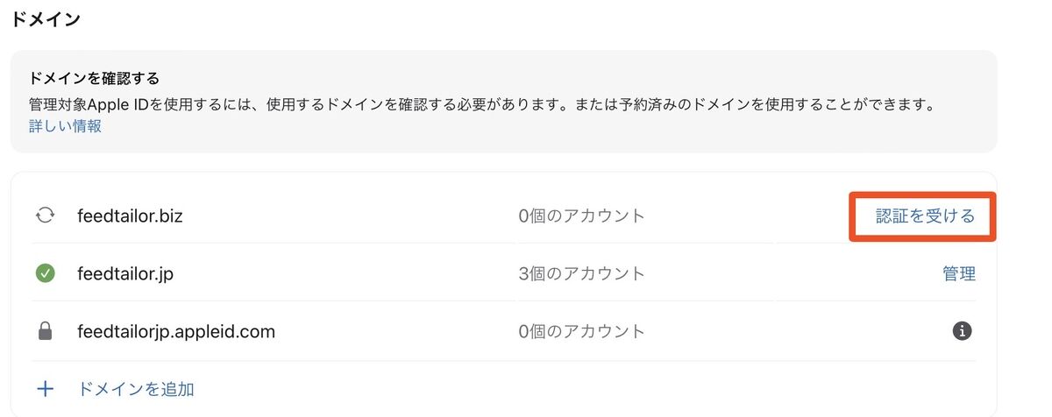The height and width of the screenshot is (417, 1052).
Task: Click the ドメインを確認する banner title
Action: (94, 79)
